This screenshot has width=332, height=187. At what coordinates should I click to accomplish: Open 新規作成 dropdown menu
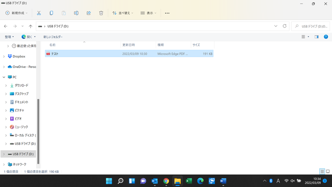tap(17, 13)
